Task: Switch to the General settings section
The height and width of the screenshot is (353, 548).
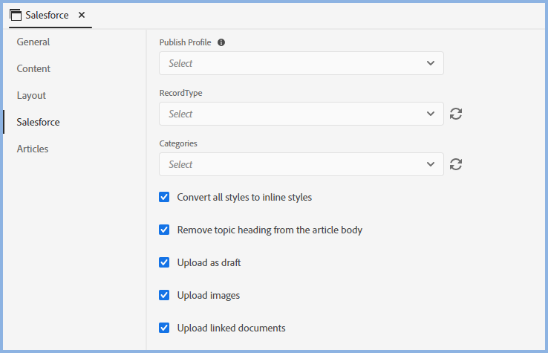Action: [x=33, y=42]
